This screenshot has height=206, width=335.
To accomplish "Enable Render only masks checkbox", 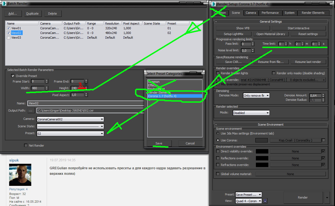I will (274, 73).
